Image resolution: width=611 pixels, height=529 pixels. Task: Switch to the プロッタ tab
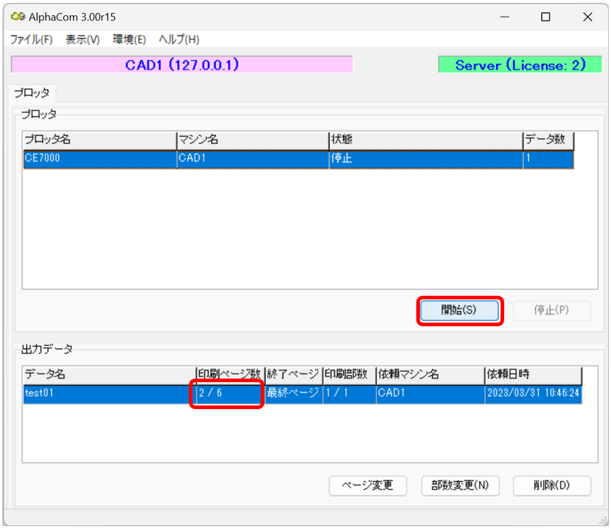coord(32,93)
